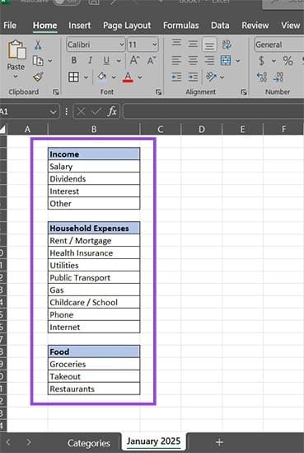Click the Select All corner triangle
Screen dimensions: 304x453
point(3,130)
